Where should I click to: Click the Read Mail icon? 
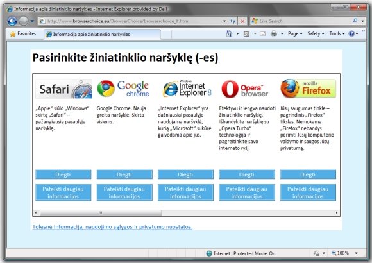(262, 34)
